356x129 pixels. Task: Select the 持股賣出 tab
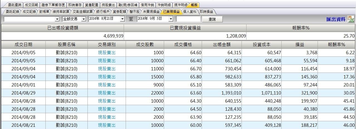click(108, 5)
